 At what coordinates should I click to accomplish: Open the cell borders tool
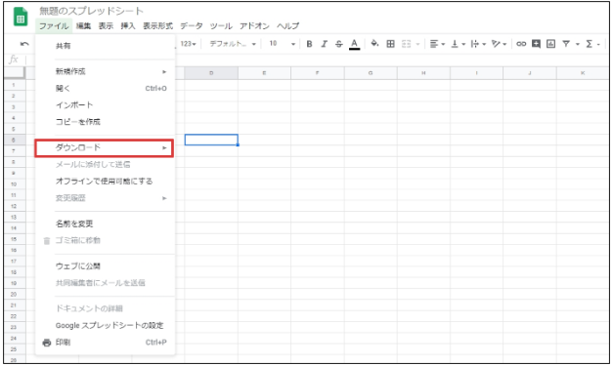pos(390,44)
